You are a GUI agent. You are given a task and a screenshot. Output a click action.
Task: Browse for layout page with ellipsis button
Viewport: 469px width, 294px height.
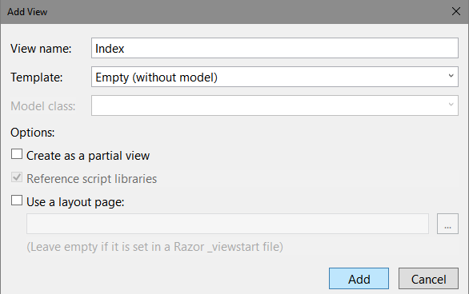tap(447, 224)
